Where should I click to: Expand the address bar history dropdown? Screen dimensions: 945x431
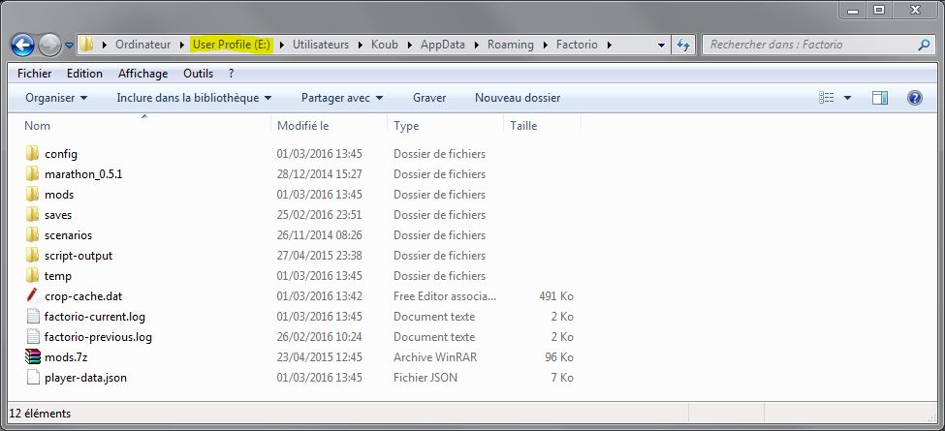(x=662, y=45)
